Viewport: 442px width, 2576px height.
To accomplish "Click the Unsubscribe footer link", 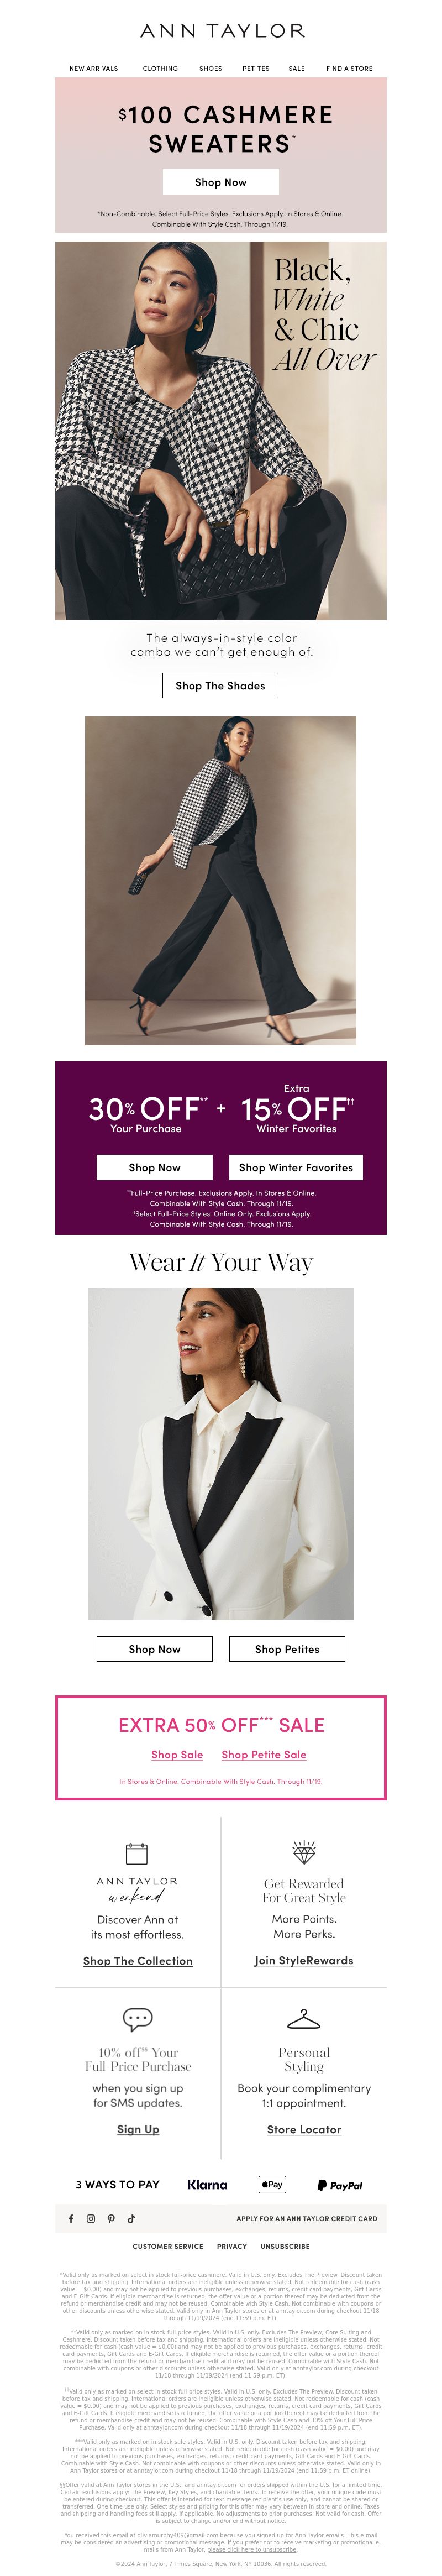I will click(285, 2246).
